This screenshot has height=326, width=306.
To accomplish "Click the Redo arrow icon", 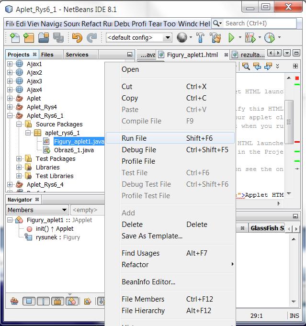I will point(92,38).
